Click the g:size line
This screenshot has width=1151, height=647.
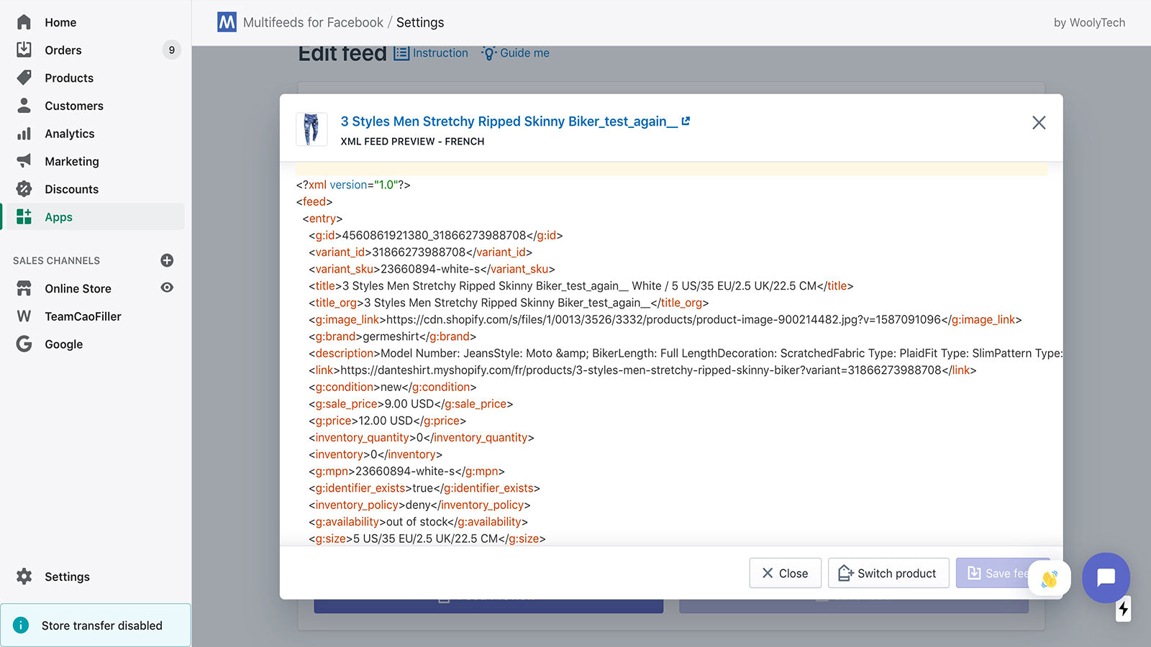pyautogui.click(x=427, y=538)
